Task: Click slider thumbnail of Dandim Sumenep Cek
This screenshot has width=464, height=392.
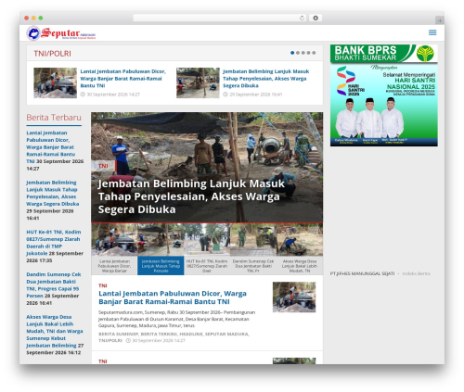Action: 253,240
